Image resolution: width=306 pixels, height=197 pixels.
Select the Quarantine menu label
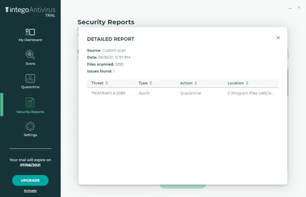coord(30,87)
